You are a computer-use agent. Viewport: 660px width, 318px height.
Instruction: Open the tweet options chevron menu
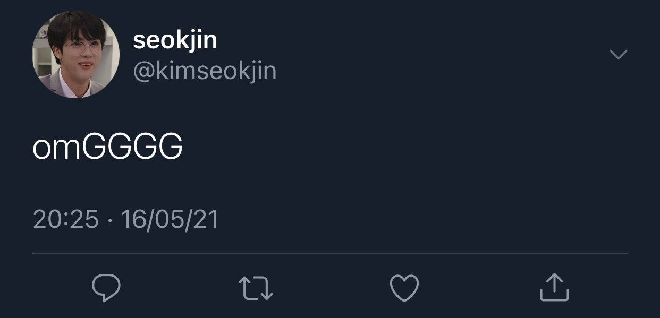(x=619, y=54)
